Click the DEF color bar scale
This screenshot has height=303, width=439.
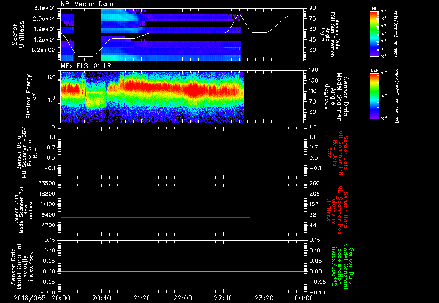coord(375,96)
